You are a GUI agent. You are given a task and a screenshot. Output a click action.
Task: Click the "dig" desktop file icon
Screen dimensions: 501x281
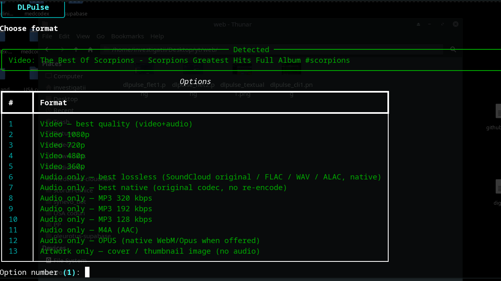point(497,192)
